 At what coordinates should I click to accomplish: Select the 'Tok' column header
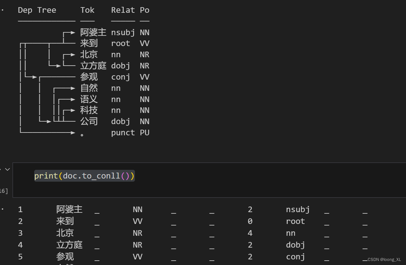87,10
